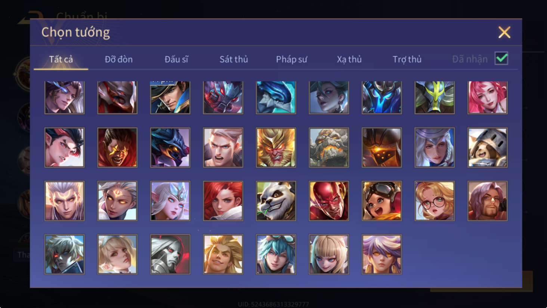Select the panda hero portrait
Viewport: 547px width, 308px height.
click(x=276, y=201)
